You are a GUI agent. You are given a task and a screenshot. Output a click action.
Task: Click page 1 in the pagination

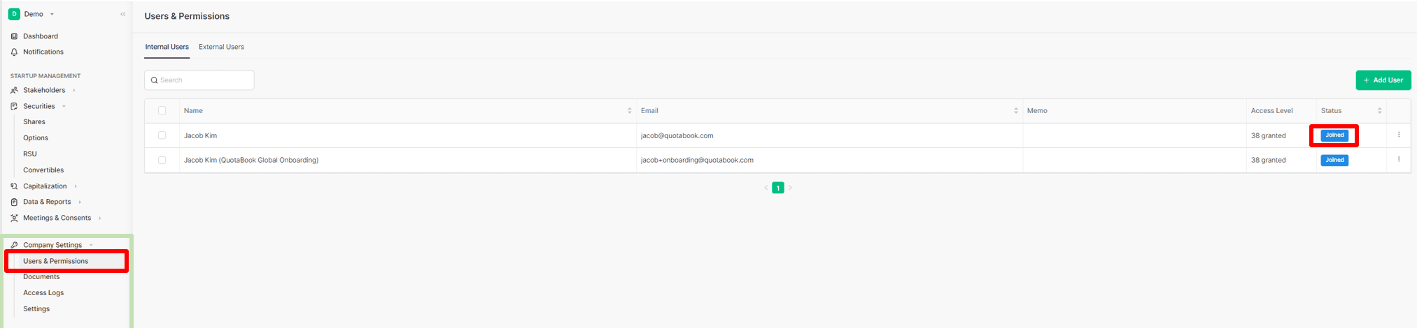778,188
